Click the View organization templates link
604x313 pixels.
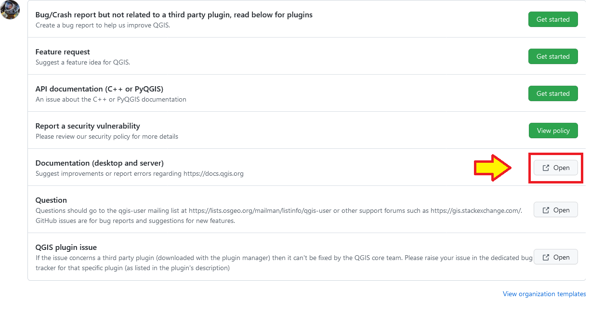(544, 294)
